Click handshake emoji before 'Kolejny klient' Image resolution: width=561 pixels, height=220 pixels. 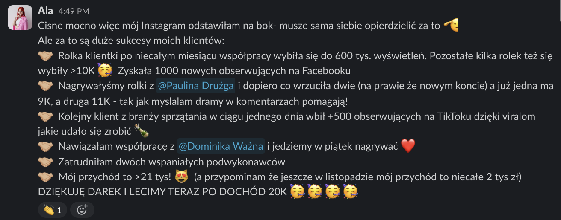tap(45, 116)
